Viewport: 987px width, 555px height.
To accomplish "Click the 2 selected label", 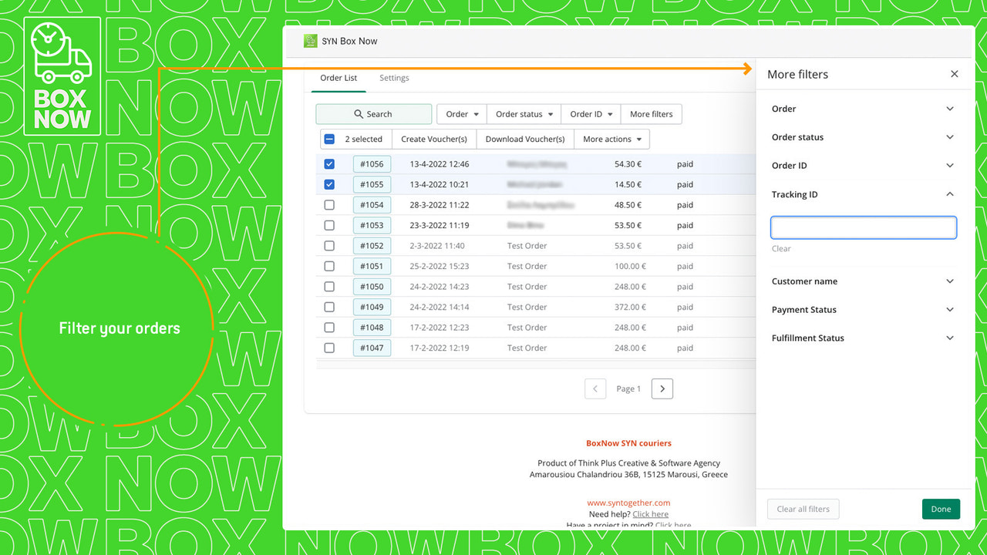I will pyautogui.click(x=363, y=140).
